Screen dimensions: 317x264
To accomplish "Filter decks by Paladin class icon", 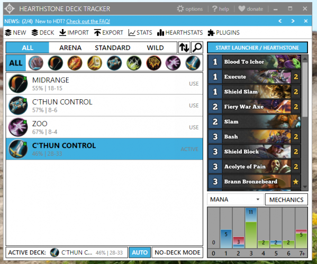I will click(94, 63).
